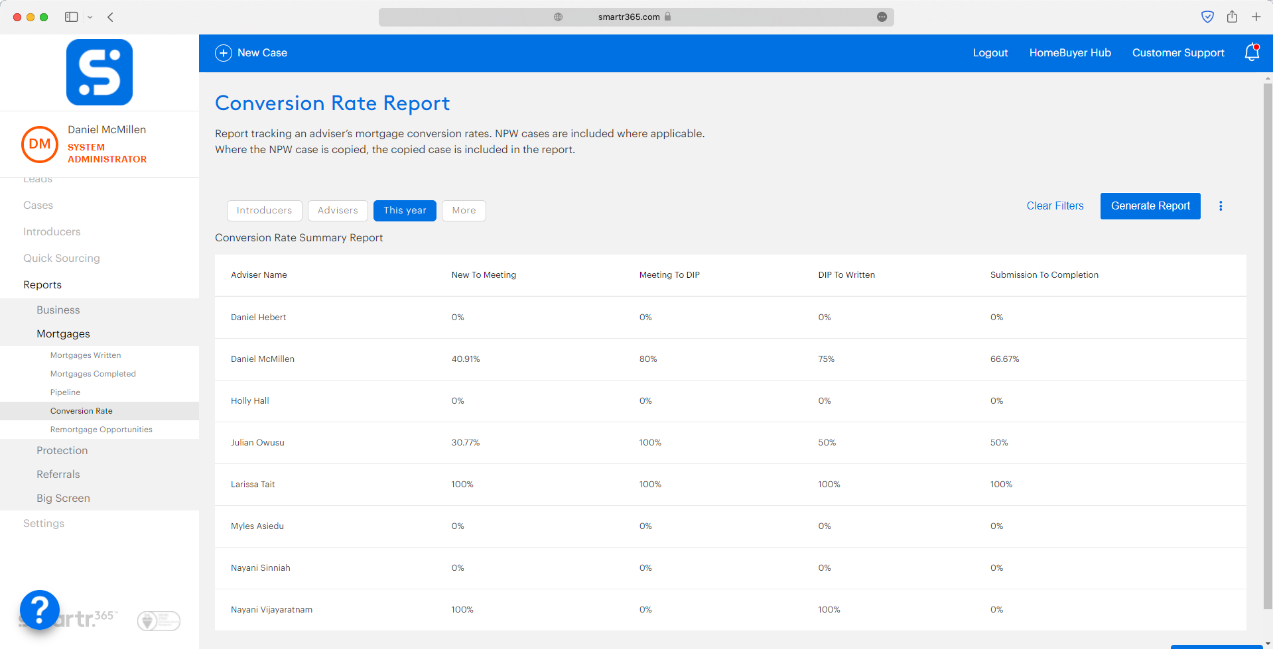Select the Nayani Vijayaratnam row name

[x=271, y=610]
